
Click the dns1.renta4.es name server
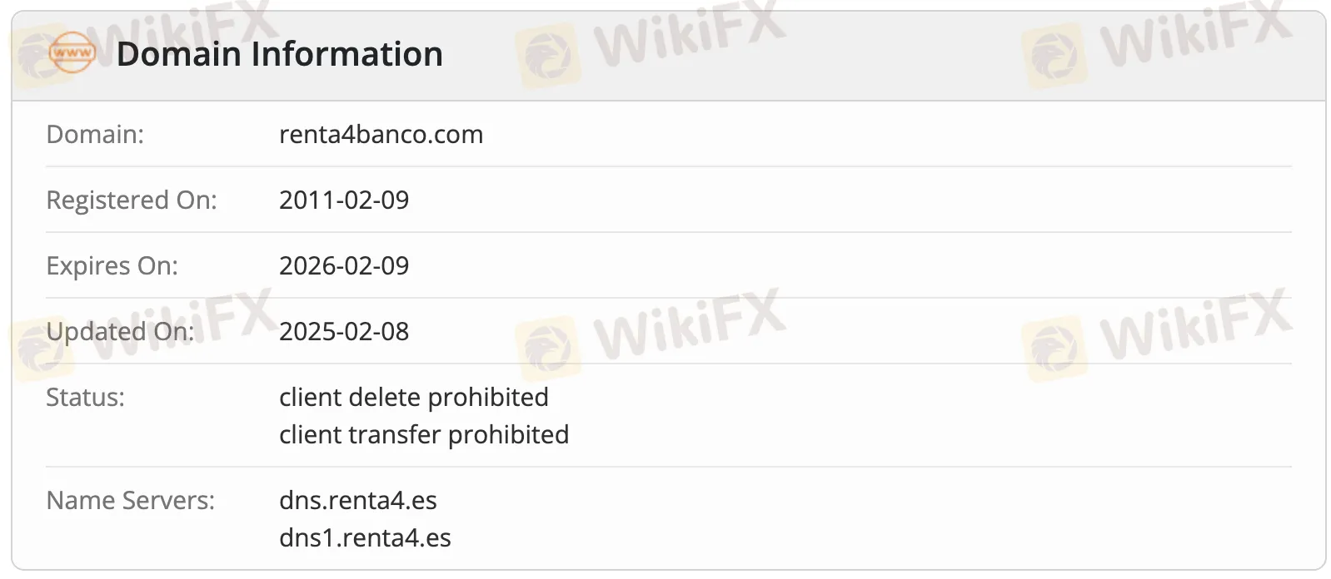pos(365,537)
